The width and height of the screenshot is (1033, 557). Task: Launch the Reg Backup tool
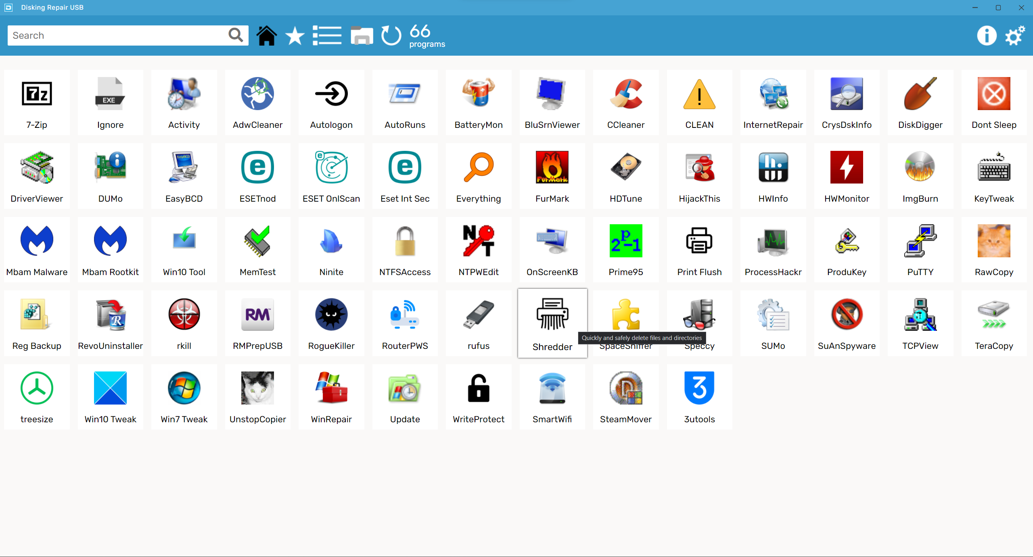[37, 323]
